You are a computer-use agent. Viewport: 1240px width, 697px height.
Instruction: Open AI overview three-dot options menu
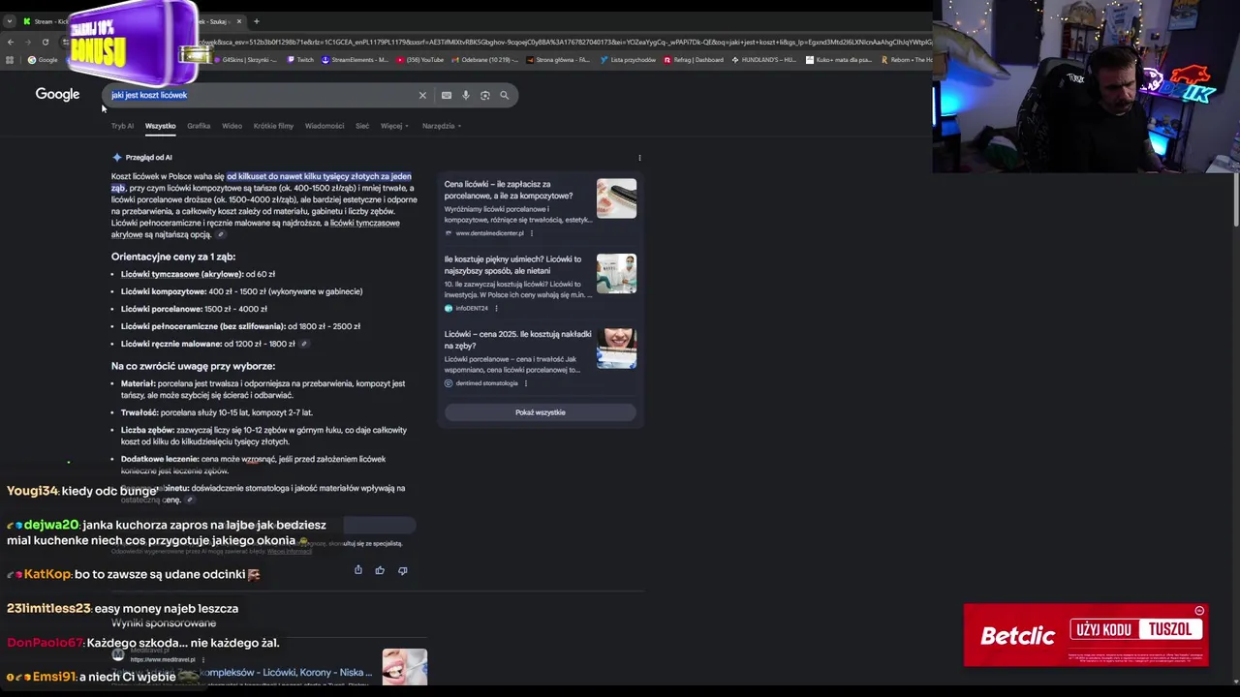639,157
